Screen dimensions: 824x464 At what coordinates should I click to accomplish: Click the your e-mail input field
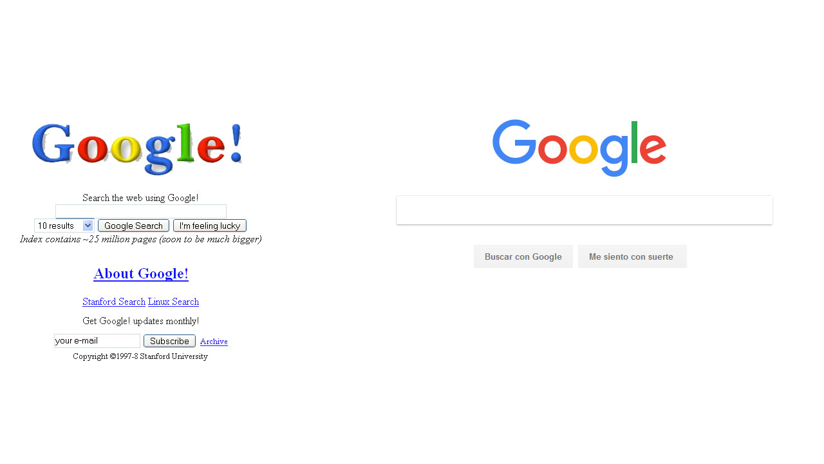coord(97,341)
